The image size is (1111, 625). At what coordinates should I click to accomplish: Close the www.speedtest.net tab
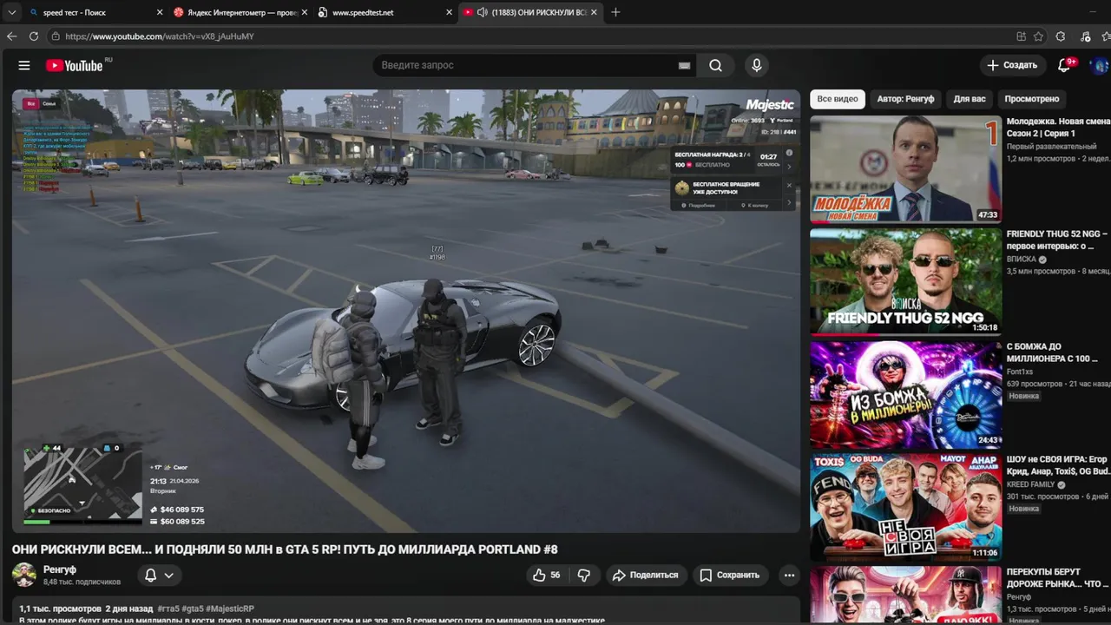[x=449, y=12]
